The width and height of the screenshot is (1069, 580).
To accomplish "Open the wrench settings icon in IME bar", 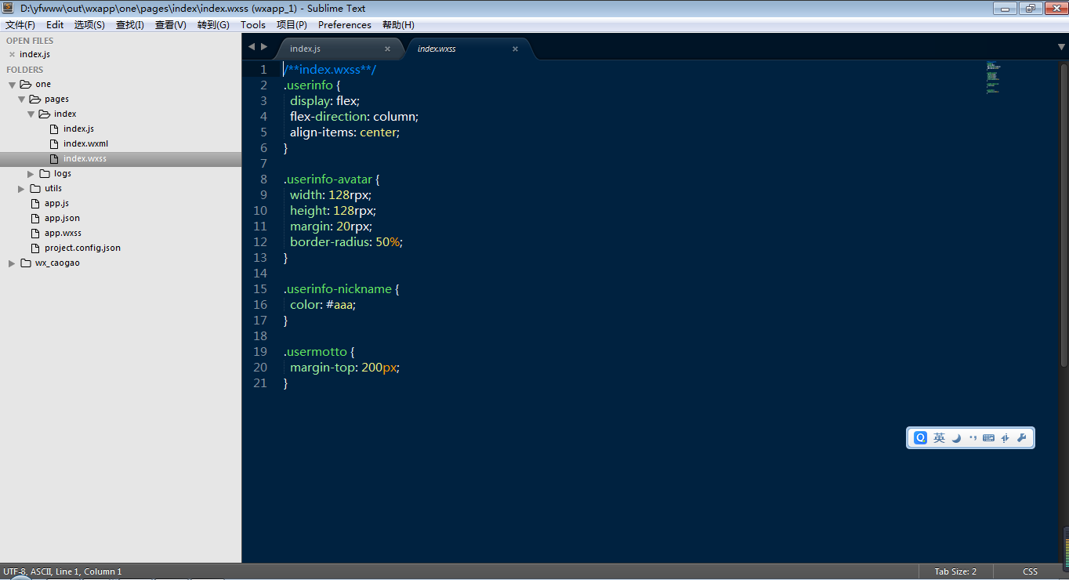I will (1021, 438).
